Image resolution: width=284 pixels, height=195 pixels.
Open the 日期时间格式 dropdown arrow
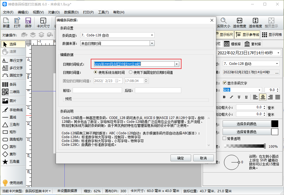(177, 64)
